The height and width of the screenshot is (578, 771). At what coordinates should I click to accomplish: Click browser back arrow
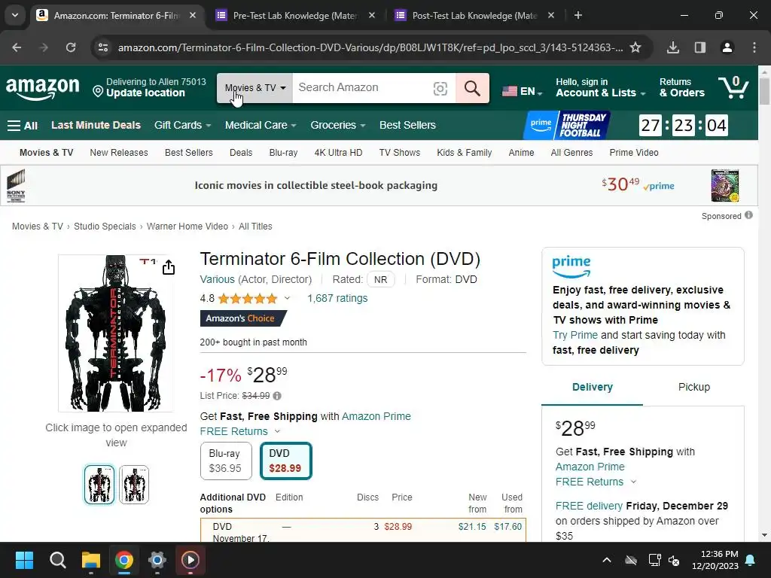point(17,47)
